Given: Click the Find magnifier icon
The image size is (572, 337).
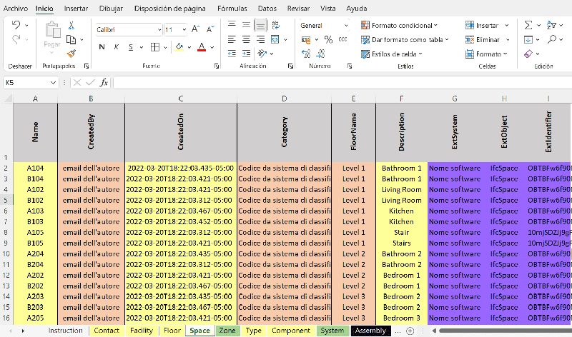Looking at the screenshot, I should tap(551, 39).
